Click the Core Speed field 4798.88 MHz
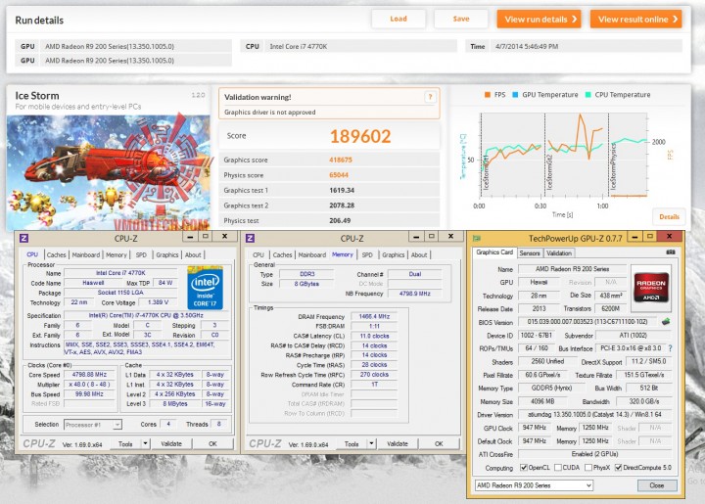Image resolution: width=705 pixels, height=504 pixels. 89,375
